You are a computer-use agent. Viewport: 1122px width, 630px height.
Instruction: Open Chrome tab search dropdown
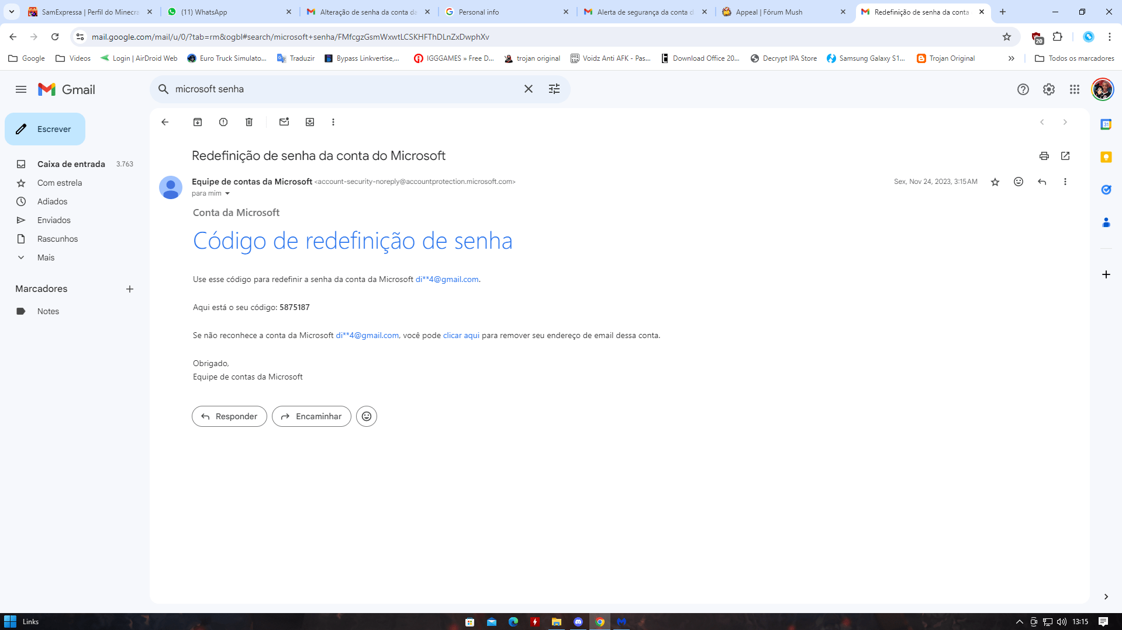click(12, 12)
